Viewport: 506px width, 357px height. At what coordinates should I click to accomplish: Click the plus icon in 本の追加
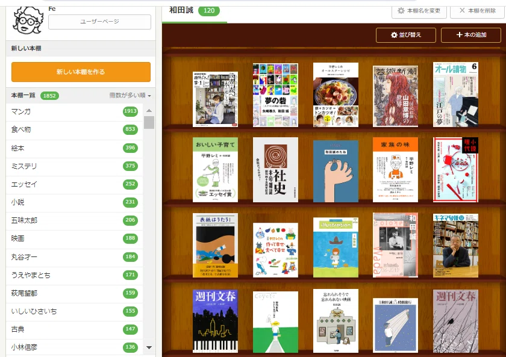[459, 35]
